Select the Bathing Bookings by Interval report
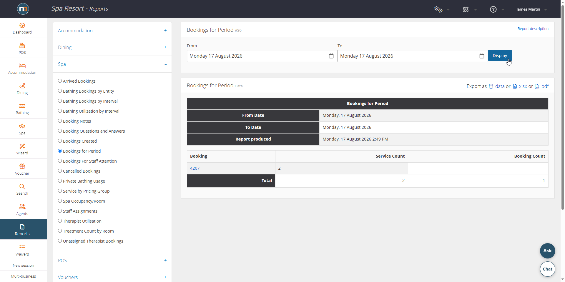 (x=60, y=101)
